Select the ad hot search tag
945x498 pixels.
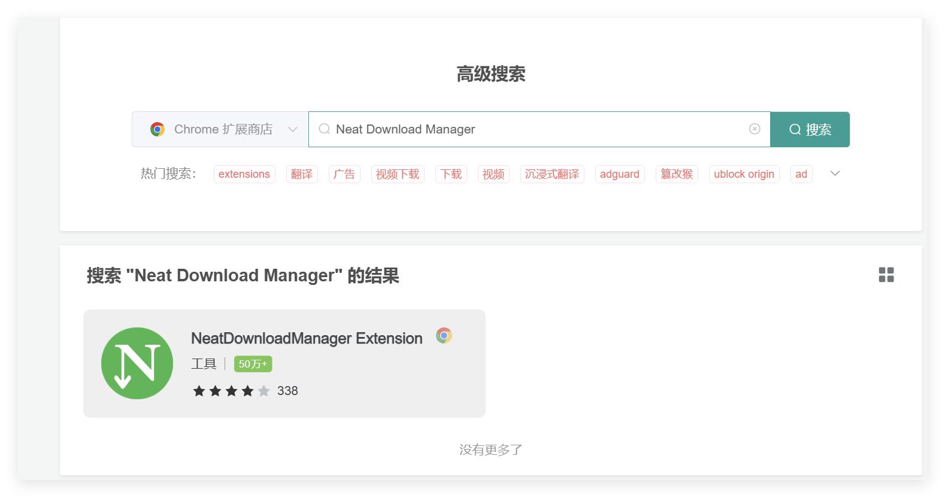pyautogui.click(x=801, y=174)
